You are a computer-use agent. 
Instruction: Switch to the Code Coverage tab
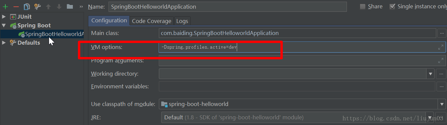[151, 21]
